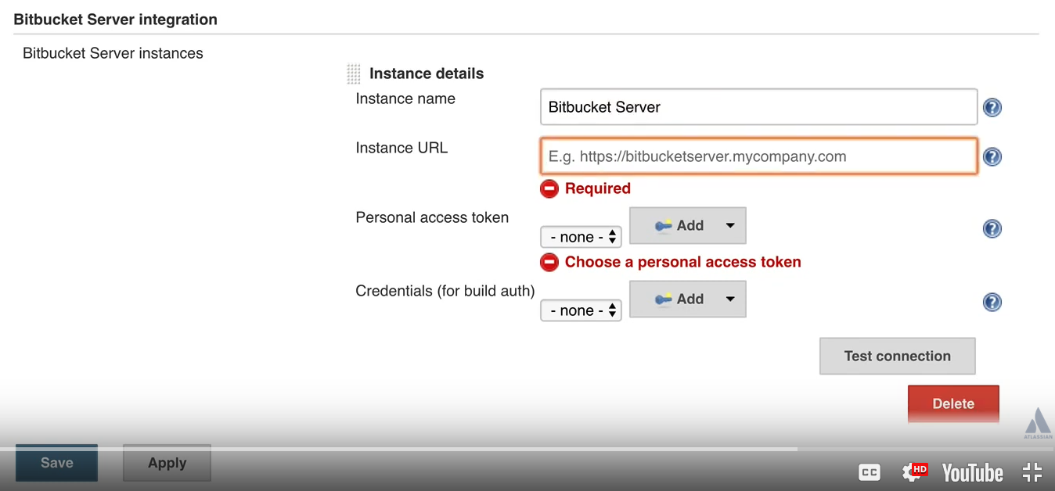Delete the Bitbucket Server instance

coord(952,404)
